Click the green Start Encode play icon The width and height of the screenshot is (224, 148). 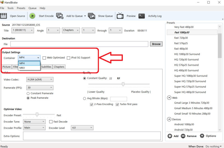click(32, 16)
